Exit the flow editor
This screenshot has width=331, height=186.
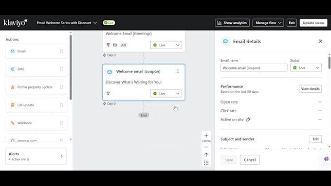tap(292, 23)
